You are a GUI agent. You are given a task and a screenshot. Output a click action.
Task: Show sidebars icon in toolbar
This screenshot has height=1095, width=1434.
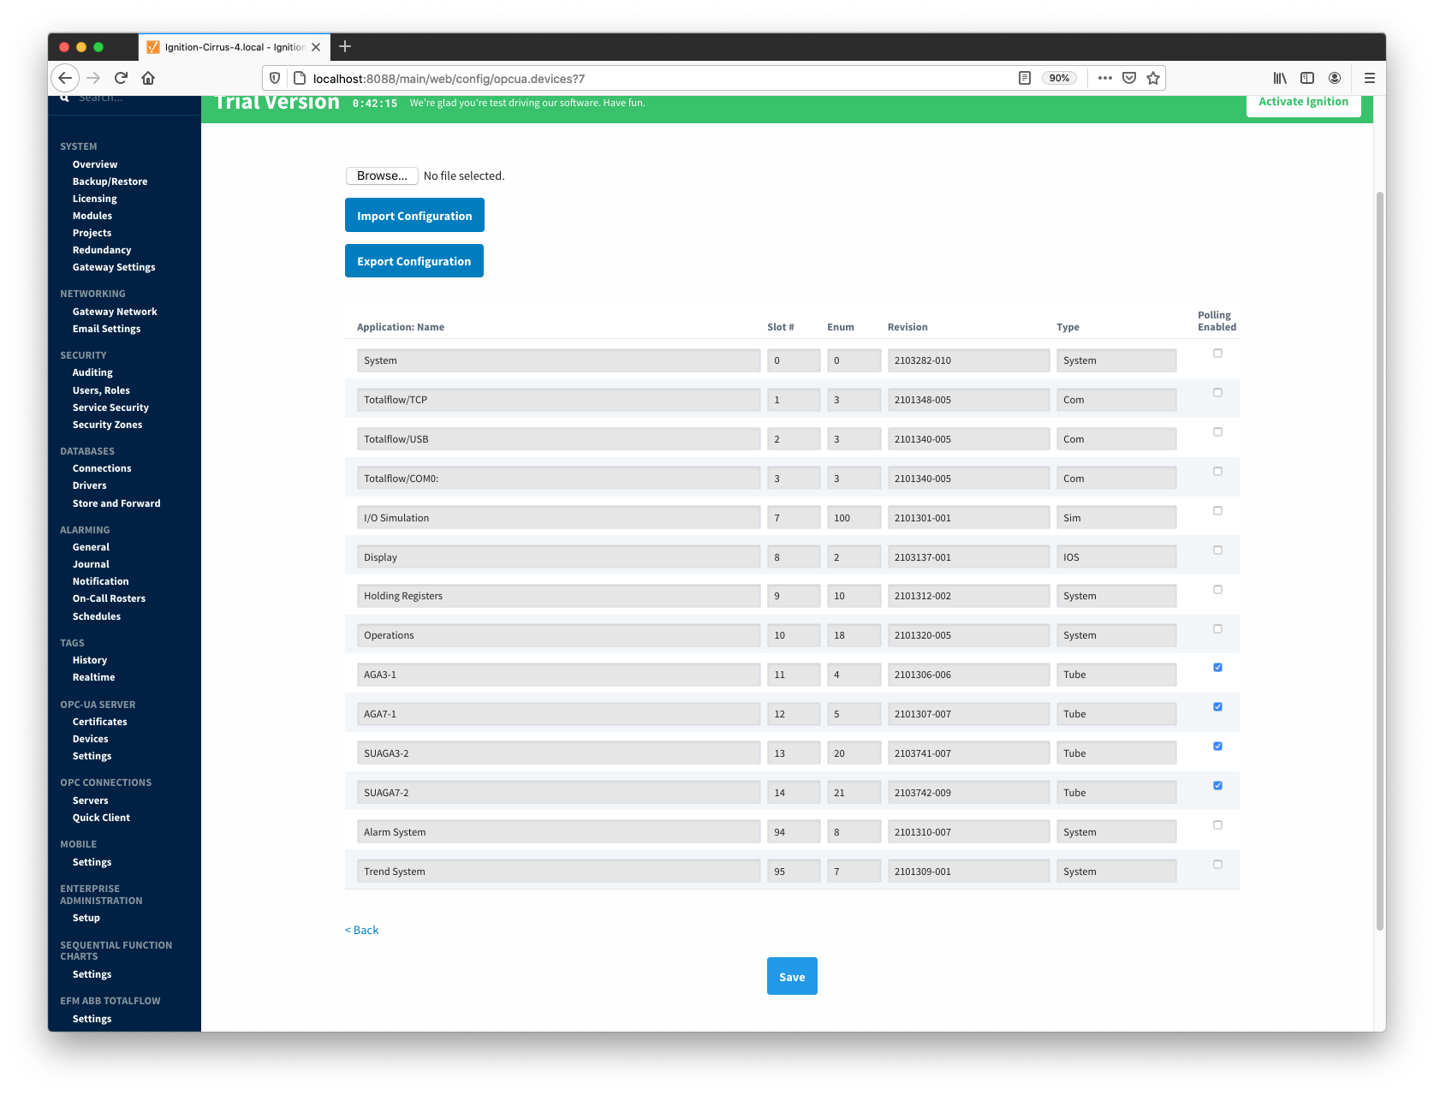pyautogui.click(x=1307, y=78)
